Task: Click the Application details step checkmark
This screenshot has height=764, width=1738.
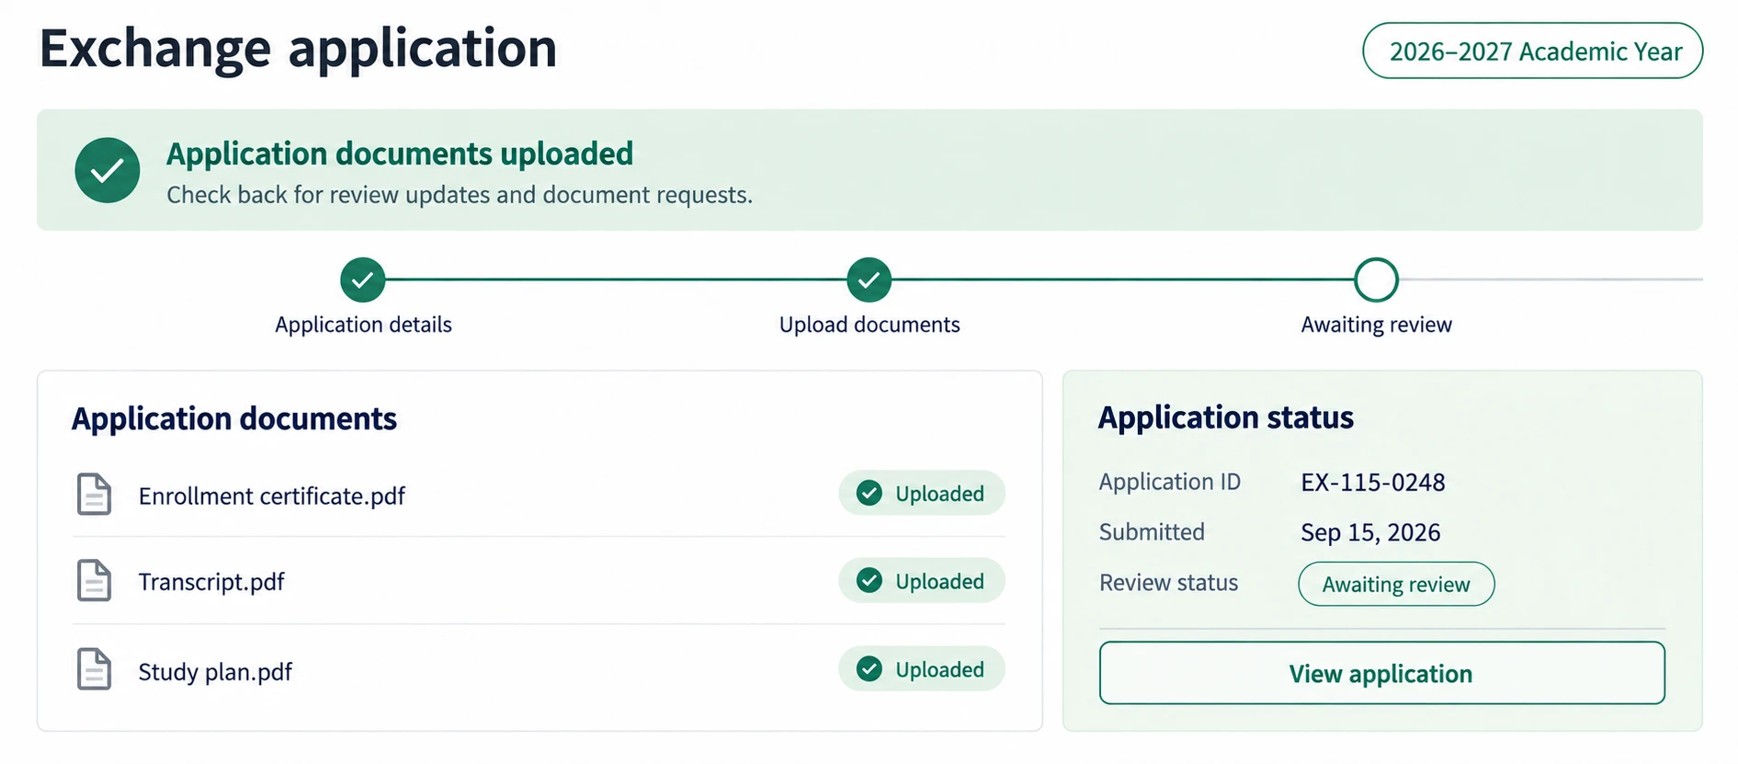Action: (x=363, y=279)
